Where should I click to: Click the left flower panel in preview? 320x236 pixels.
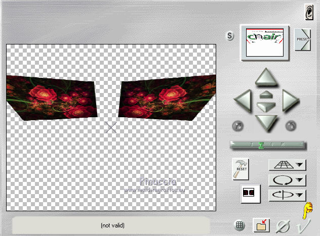pyautogui.click(x=52, y=98)
